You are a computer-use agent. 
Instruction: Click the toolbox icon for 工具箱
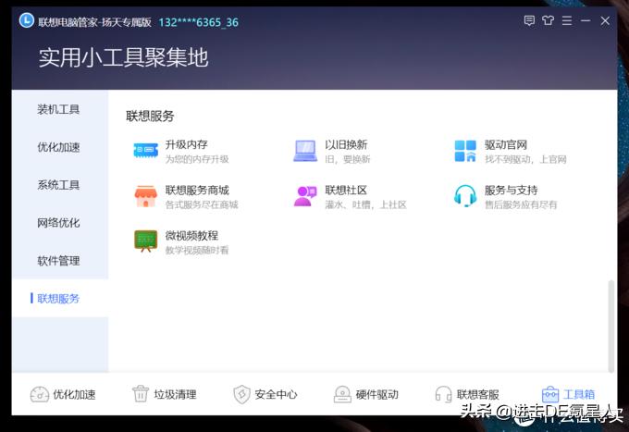tap(550, 394)
